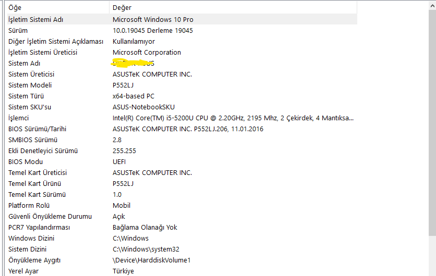Select the "Sistem Türü" row
This screenshot has height=276, width=436.
tap(26, 96)
